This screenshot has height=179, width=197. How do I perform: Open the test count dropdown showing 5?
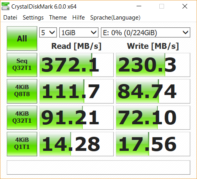pos(48,32)
